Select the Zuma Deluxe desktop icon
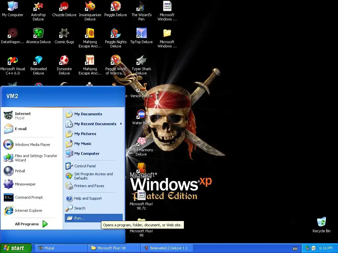The image size is (338, 253). pyautogui.click(x=141, y=171)
